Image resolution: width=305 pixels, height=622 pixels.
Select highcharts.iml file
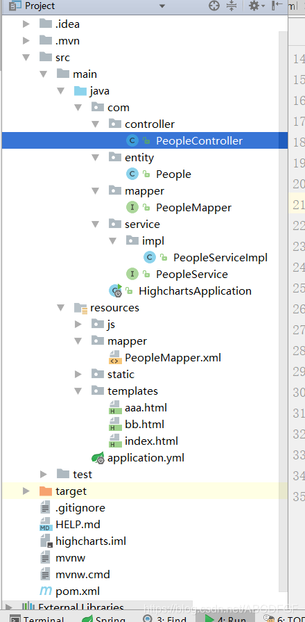coord(91,541)
